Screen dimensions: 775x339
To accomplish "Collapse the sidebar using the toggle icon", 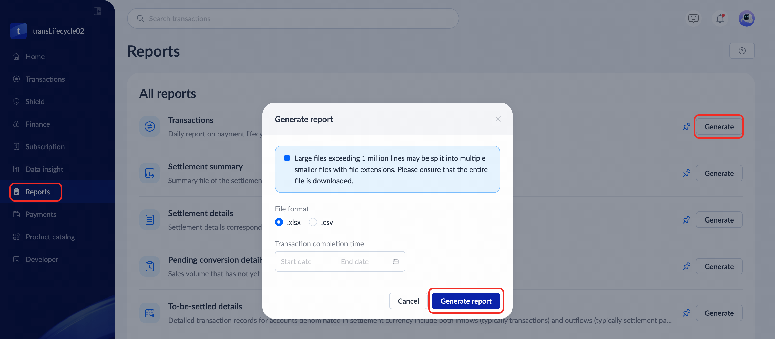I will pos(97,11).
